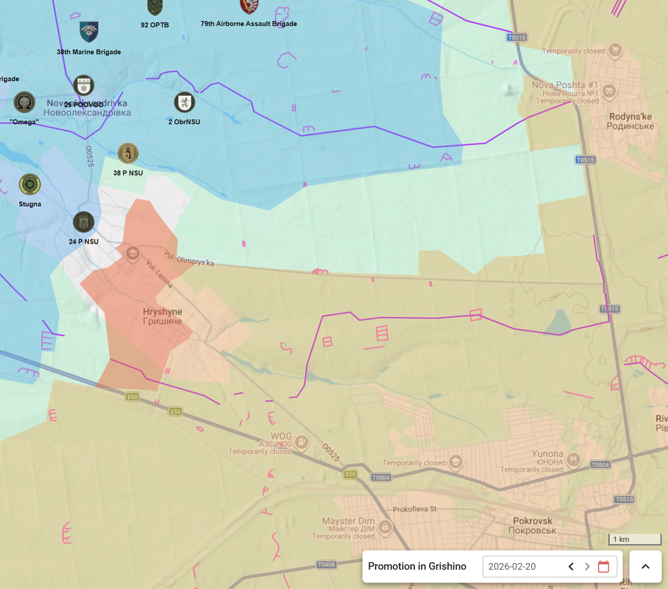Viewport: 668px width, 589px height.
Task: Collapse the info panel with chevron
Action: 646,567
